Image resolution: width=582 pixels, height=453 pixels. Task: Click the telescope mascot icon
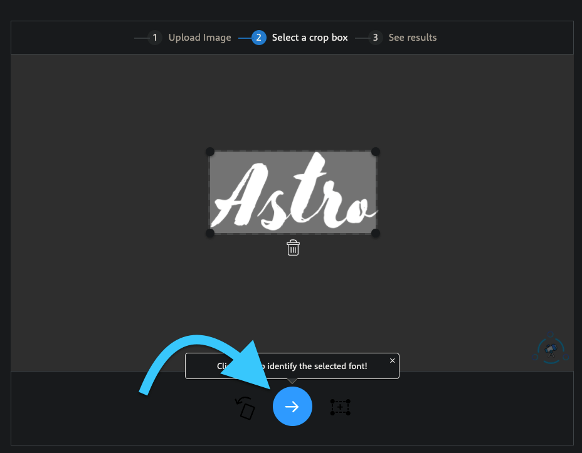pos(550,350)
